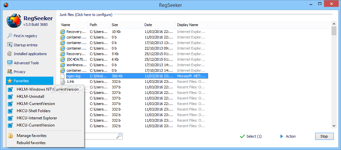Select the Favorites sidebar item

29,81
